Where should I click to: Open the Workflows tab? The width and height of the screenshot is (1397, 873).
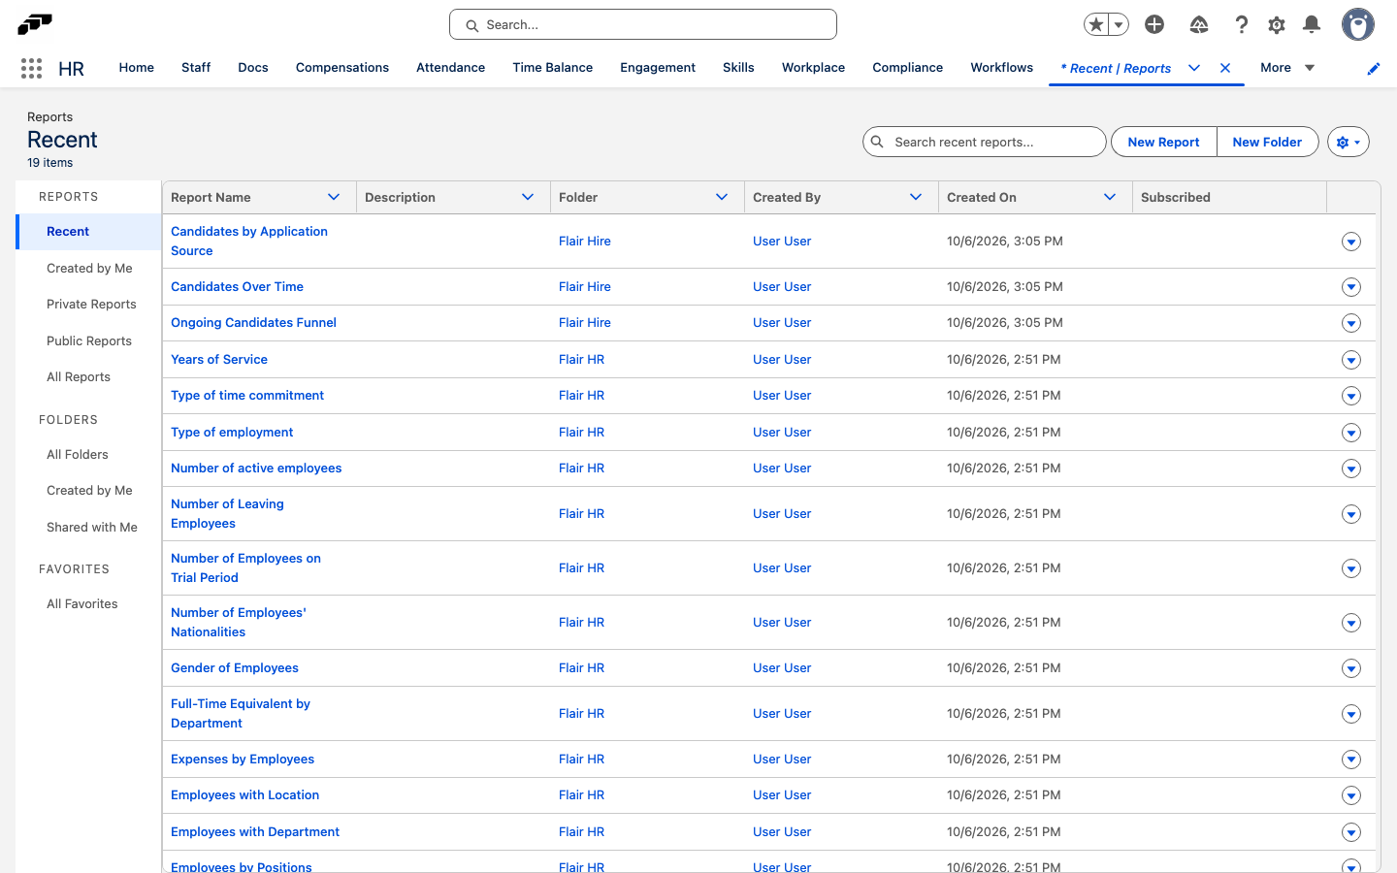pyautogui.click(x=1001, y=68)
